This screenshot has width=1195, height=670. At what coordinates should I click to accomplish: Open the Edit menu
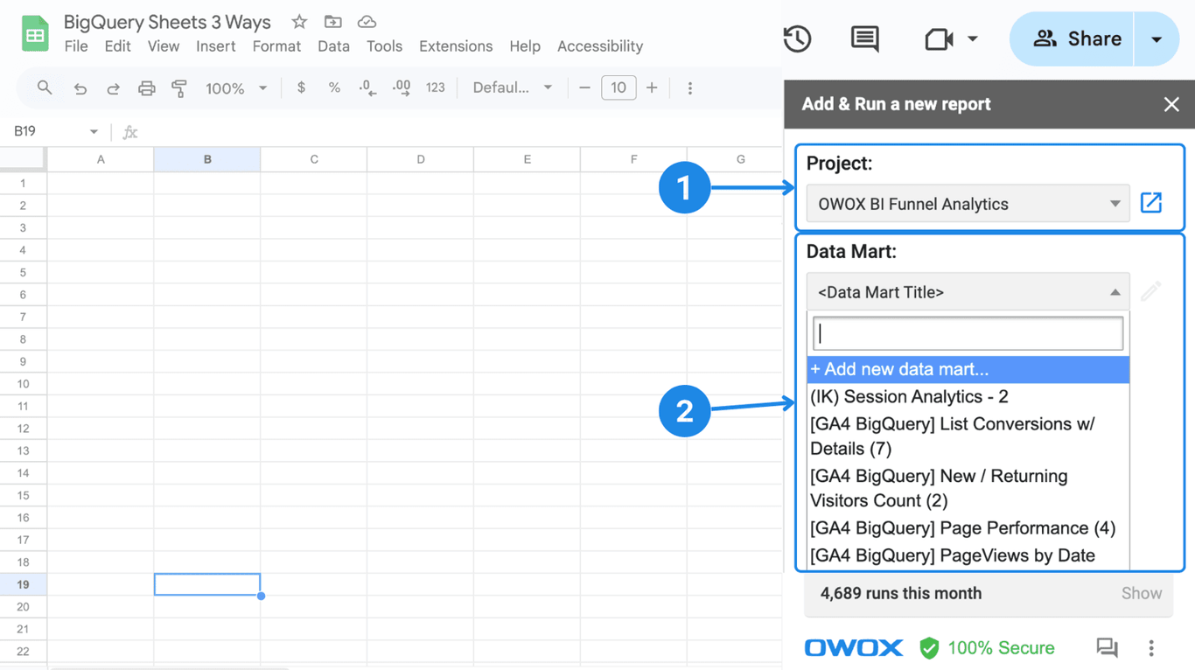coord(117,46)
